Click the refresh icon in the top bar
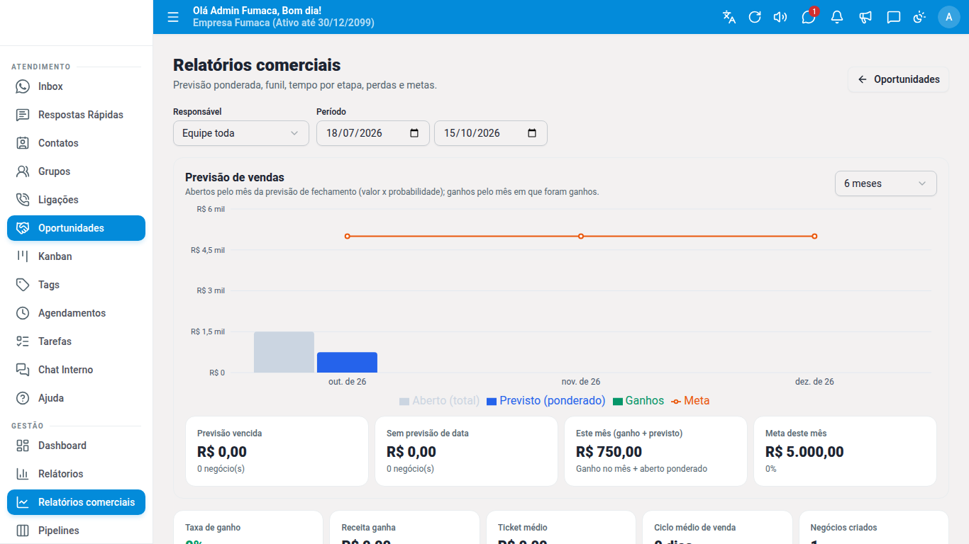969x544 pixels. click(x=755, y=17)
